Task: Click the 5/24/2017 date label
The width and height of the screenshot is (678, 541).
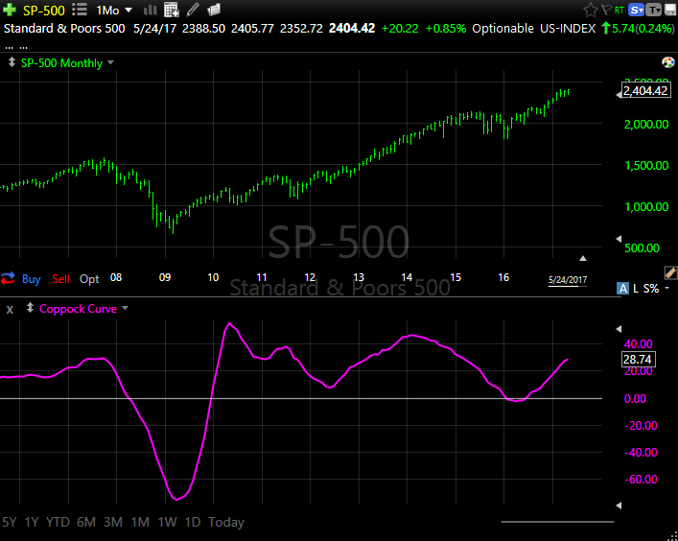Action: 568,279
